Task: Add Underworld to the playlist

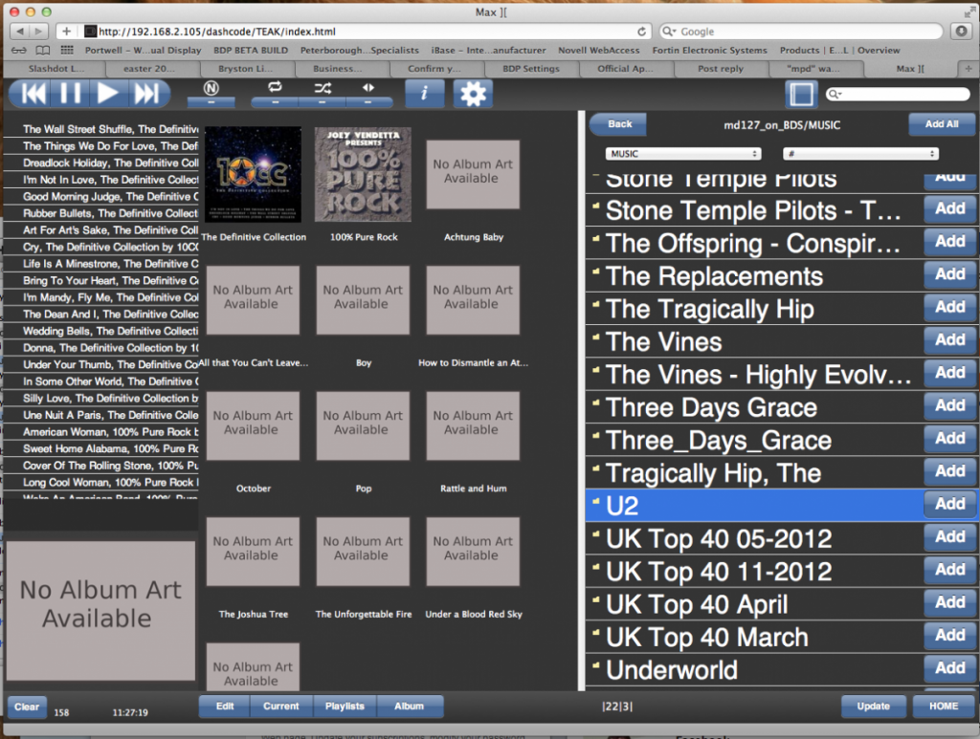Action: tap(949, 668)
